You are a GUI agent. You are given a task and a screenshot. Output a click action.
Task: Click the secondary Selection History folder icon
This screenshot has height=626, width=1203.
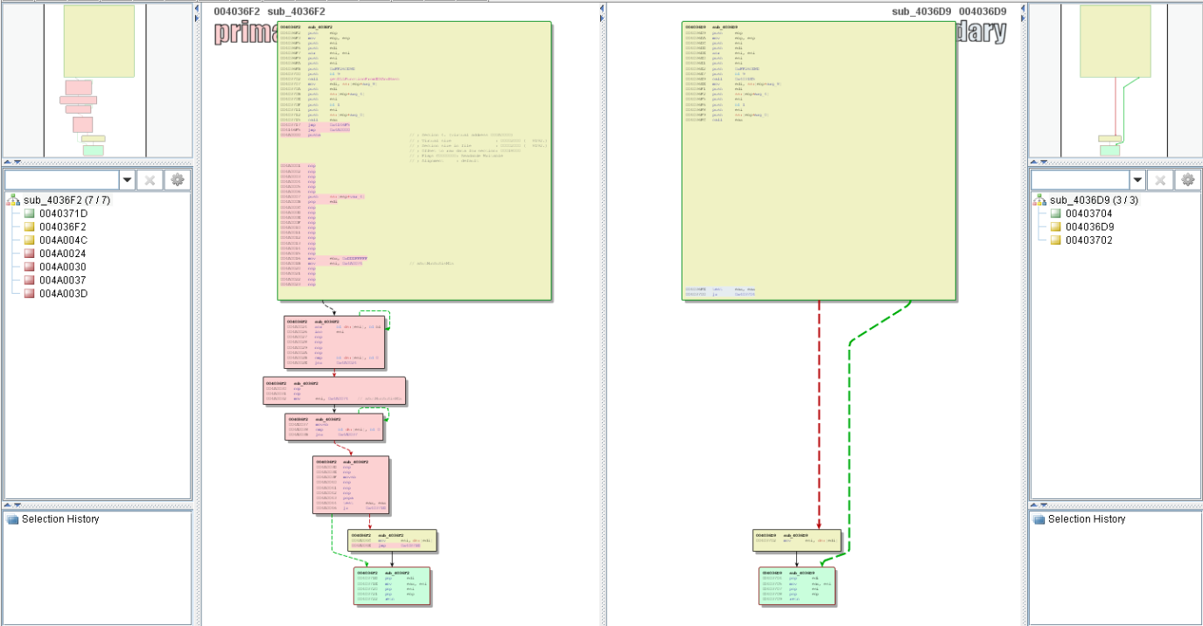1039,519
